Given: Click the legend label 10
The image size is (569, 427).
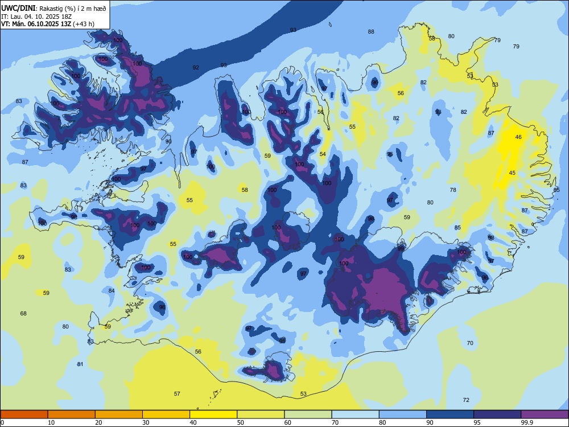Looking at the screenshot, I should (x=51, y=422).
